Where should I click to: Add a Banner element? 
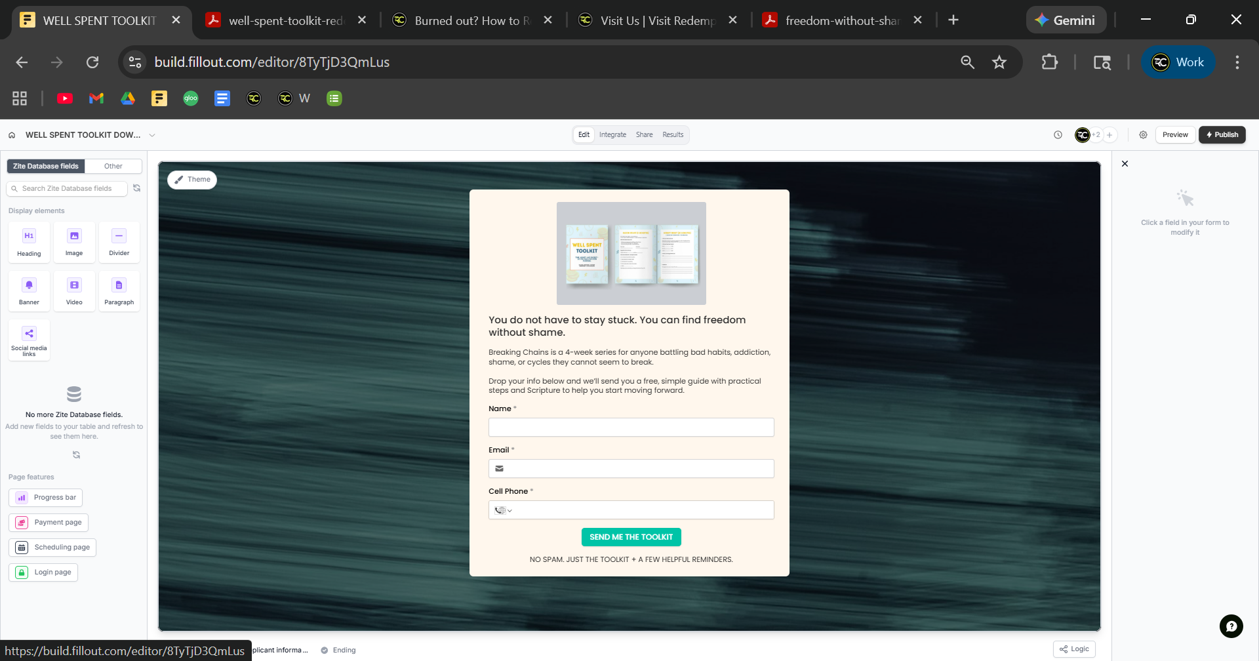(x=29, y=291)
